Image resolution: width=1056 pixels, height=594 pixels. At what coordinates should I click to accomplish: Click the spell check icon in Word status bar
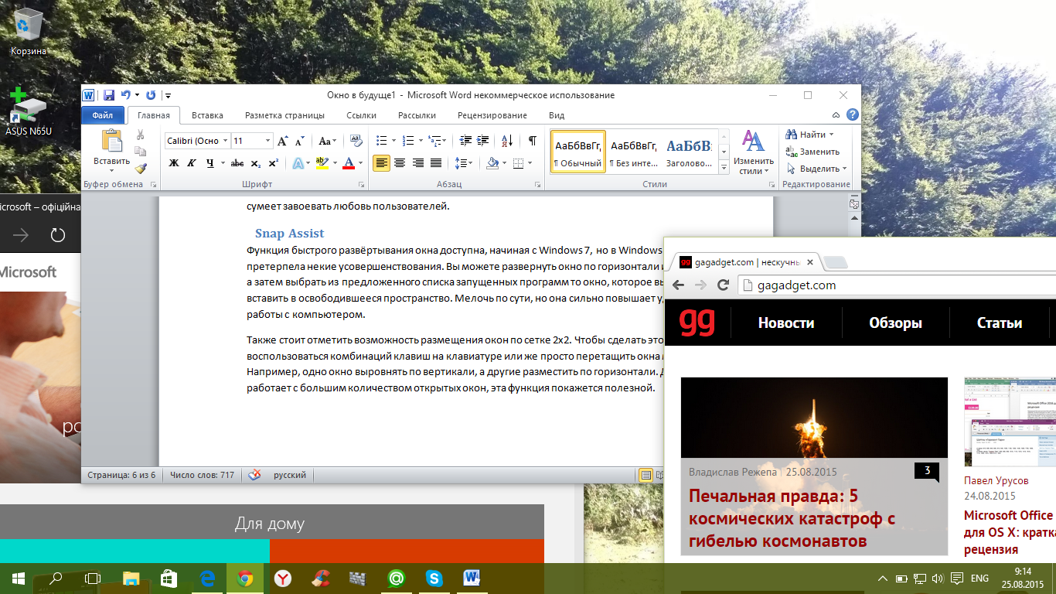(255, 475)
